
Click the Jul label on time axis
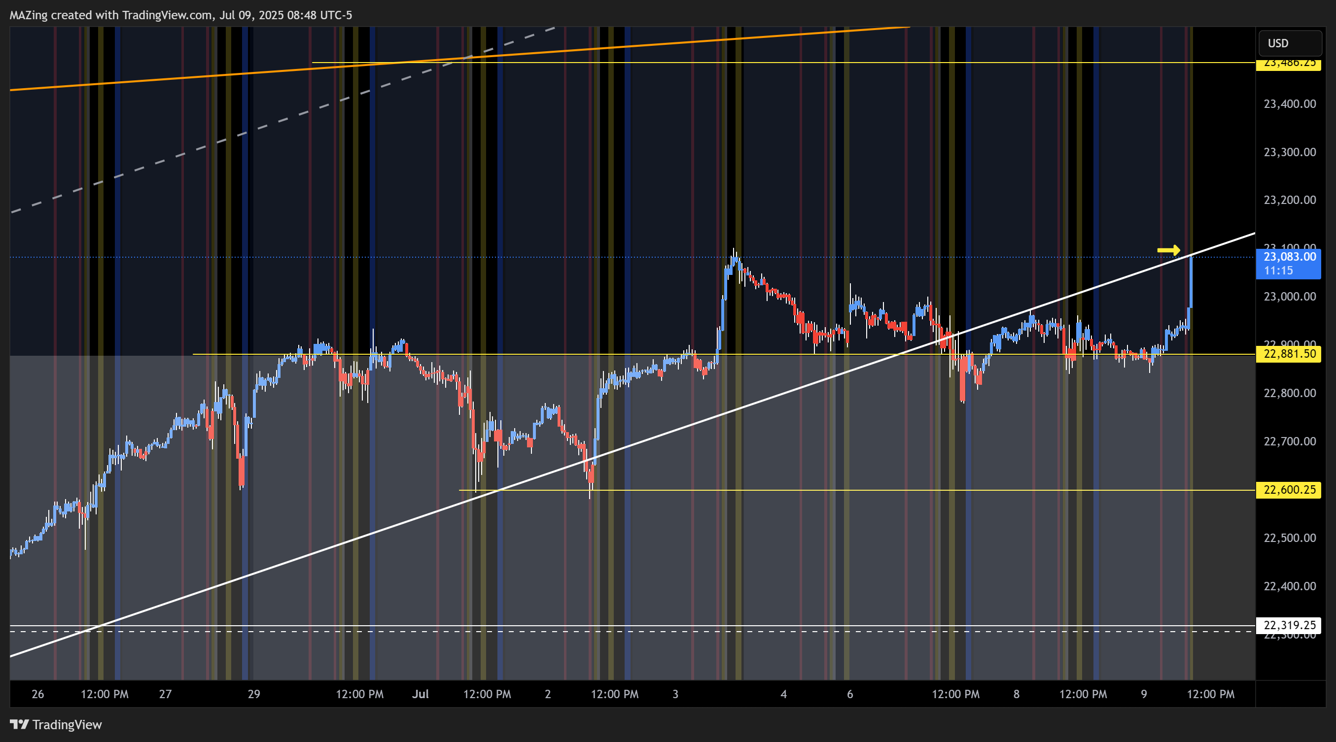point(420,694)
